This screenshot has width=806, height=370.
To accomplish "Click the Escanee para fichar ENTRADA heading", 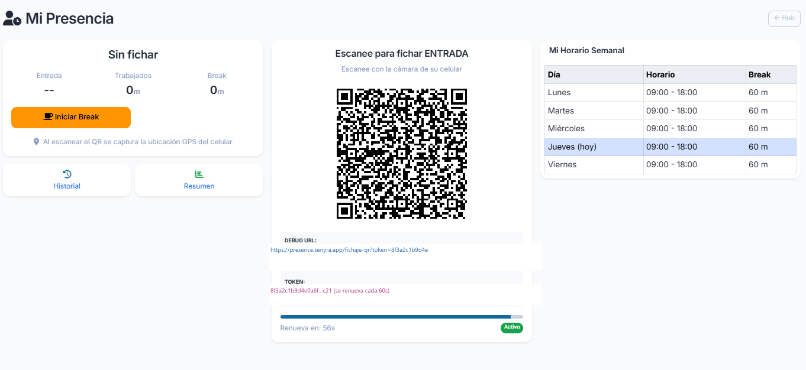I will click(x=402, y=54).
